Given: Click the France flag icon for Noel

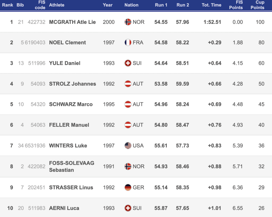Looking at the screenshot, I should click(128, 42).
